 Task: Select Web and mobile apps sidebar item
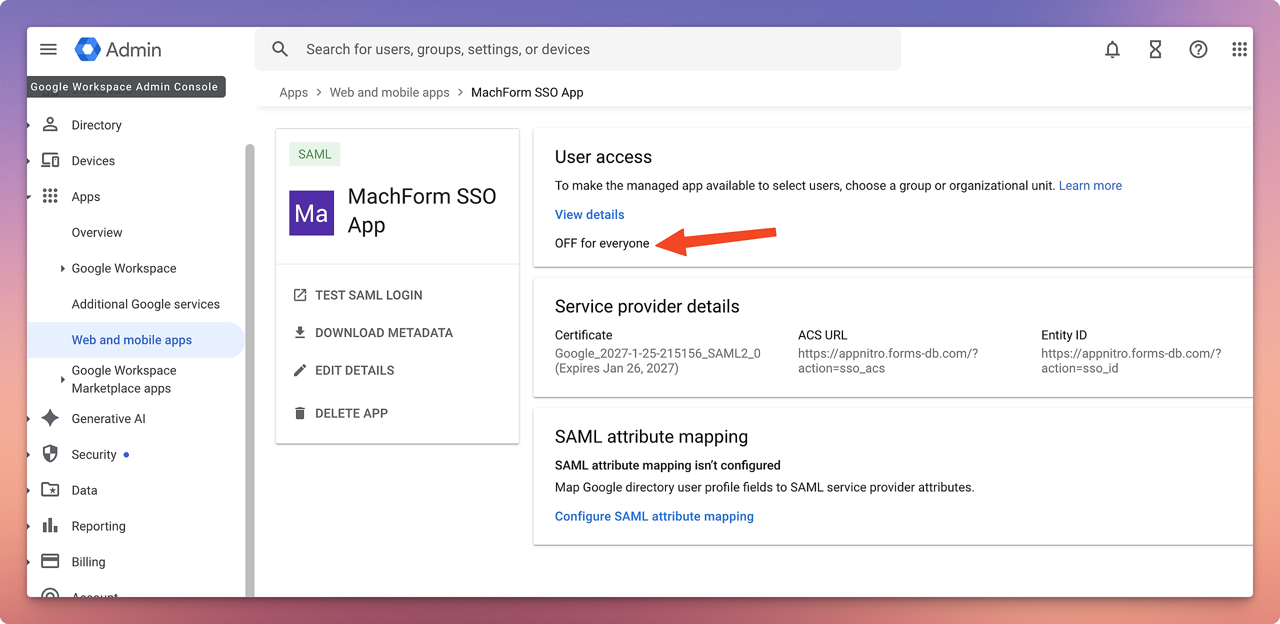point(131,340)
